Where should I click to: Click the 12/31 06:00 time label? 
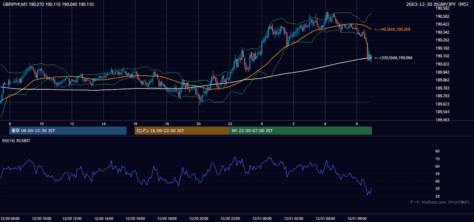coord(356,219)
